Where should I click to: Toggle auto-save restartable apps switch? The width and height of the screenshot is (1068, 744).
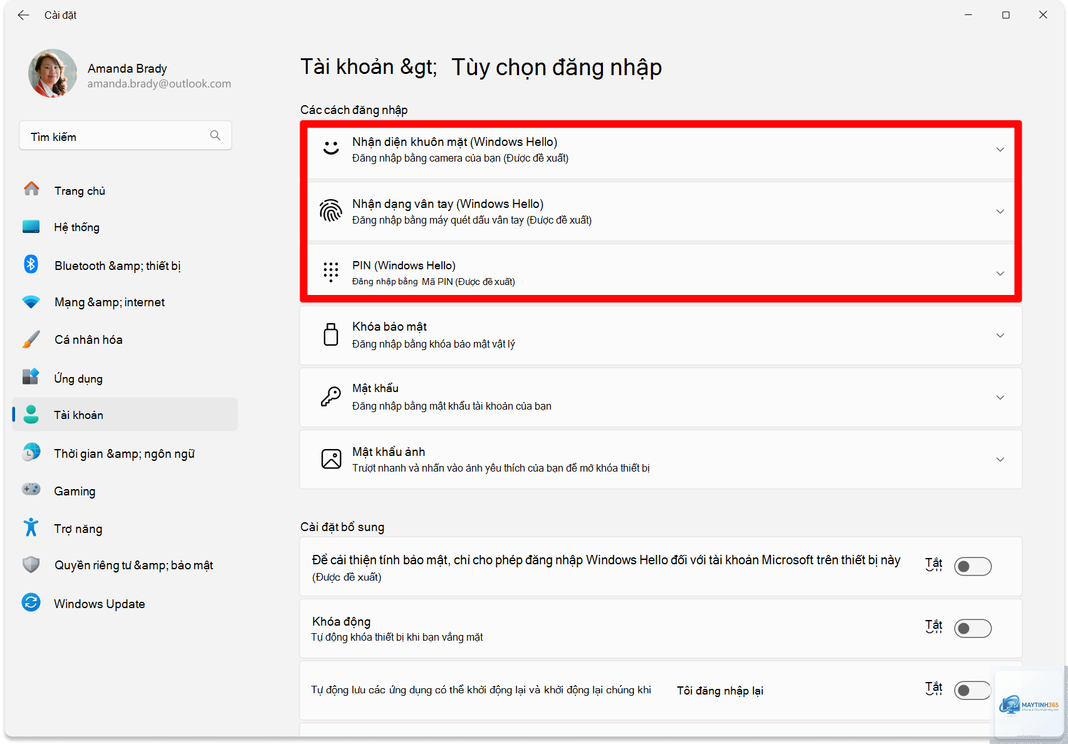(x=973, y=690)
